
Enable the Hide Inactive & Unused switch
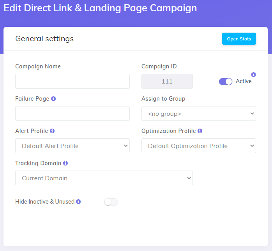pyautogui.click(x=111, y=202)
